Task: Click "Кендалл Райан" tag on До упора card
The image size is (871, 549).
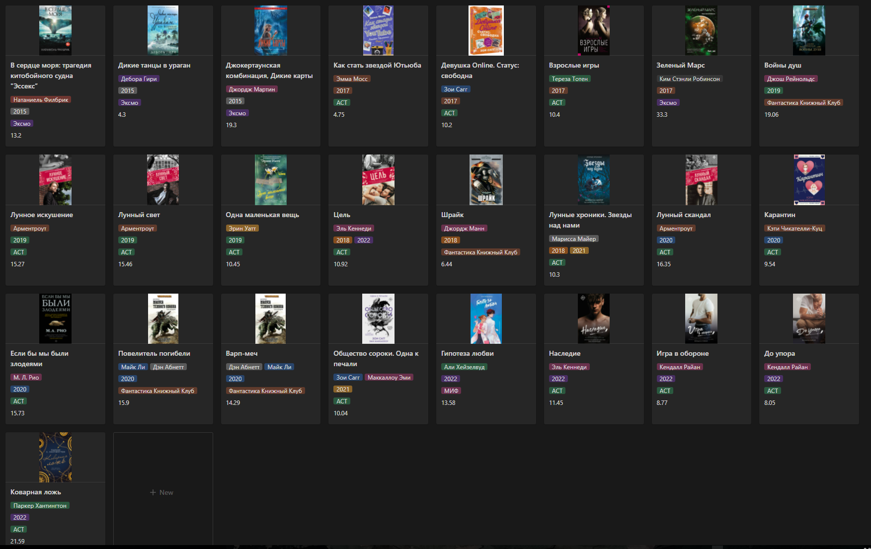Action: pos(788,367)
